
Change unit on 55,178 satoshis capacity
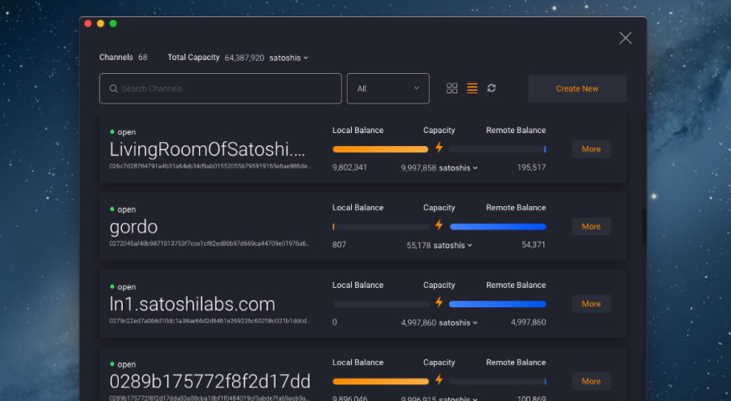click(453, 245)
